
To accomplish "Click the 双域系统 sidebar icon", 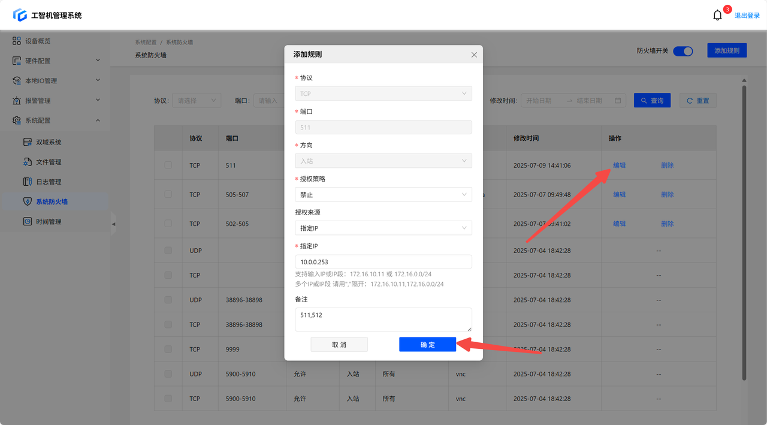I will [28, 142].
